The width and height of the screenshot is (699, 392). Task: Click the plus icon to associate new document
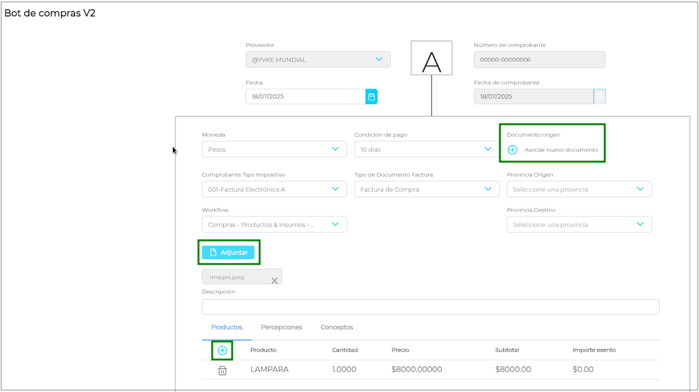tap(512, 150)
